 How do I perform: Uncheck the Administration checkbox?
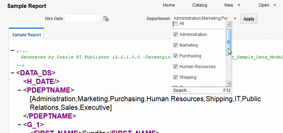coord(175,35)
